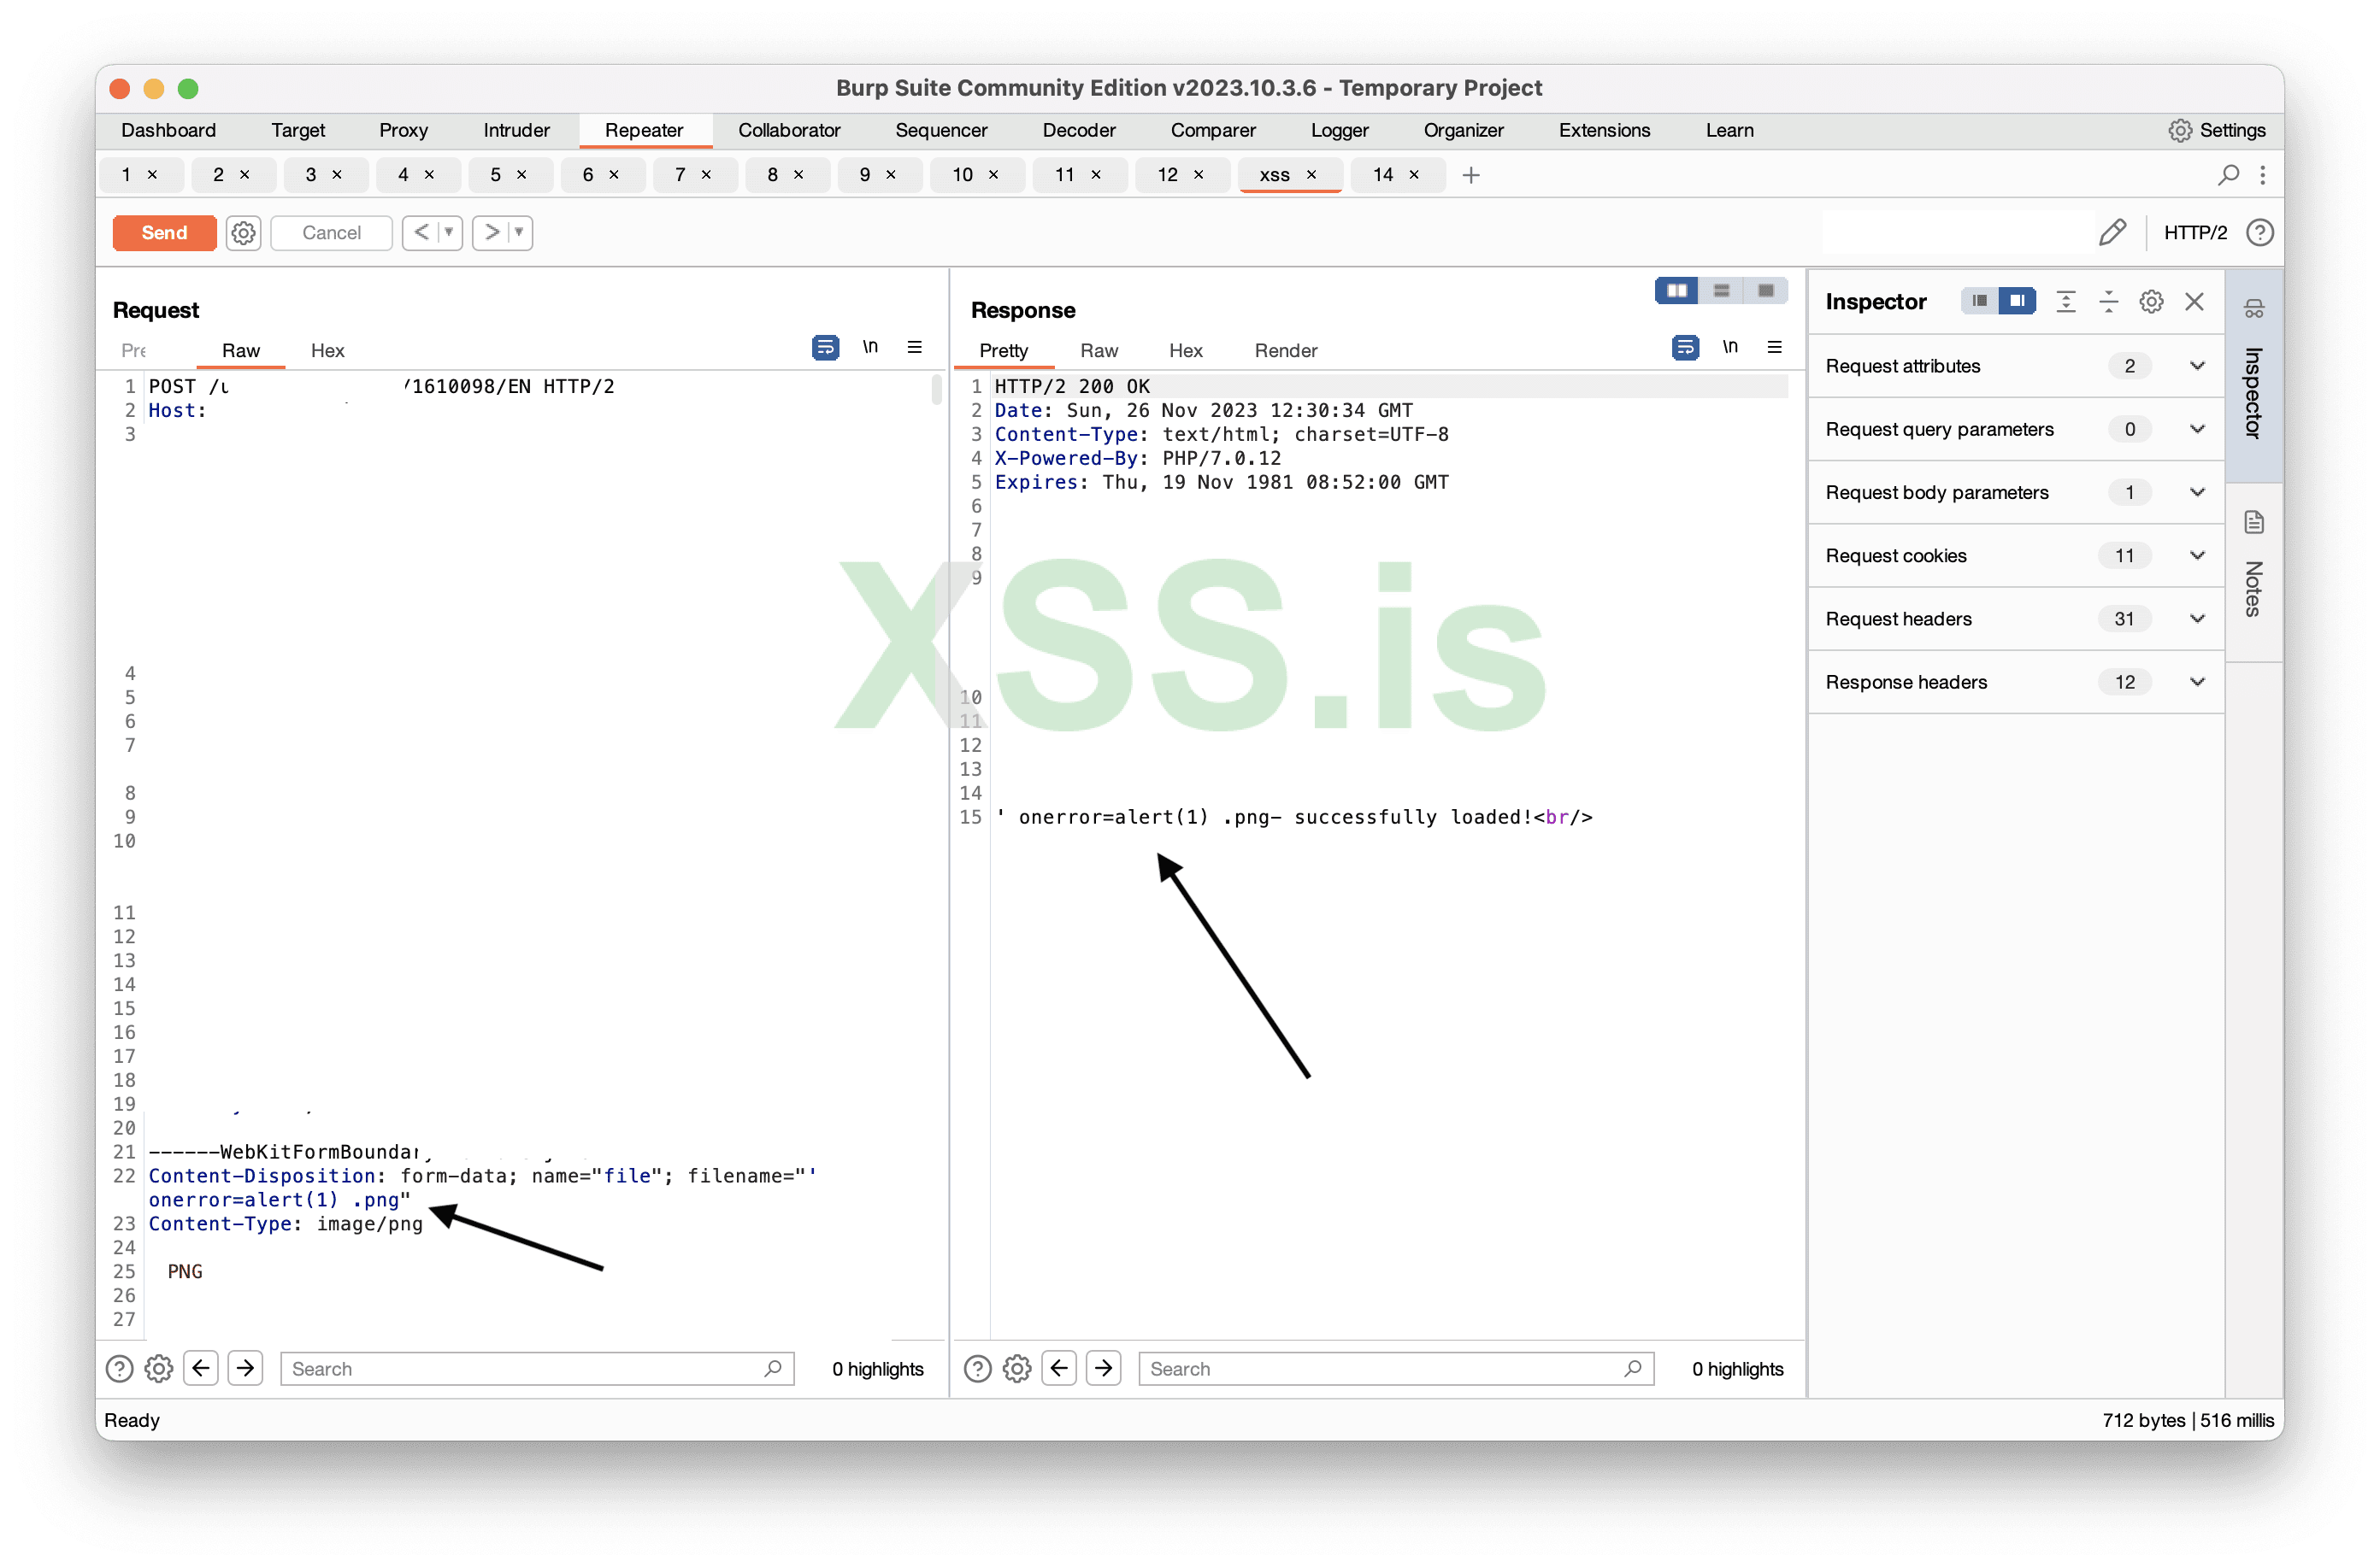
Task: Open request send settings gear icon
Action: coord(243,232)
